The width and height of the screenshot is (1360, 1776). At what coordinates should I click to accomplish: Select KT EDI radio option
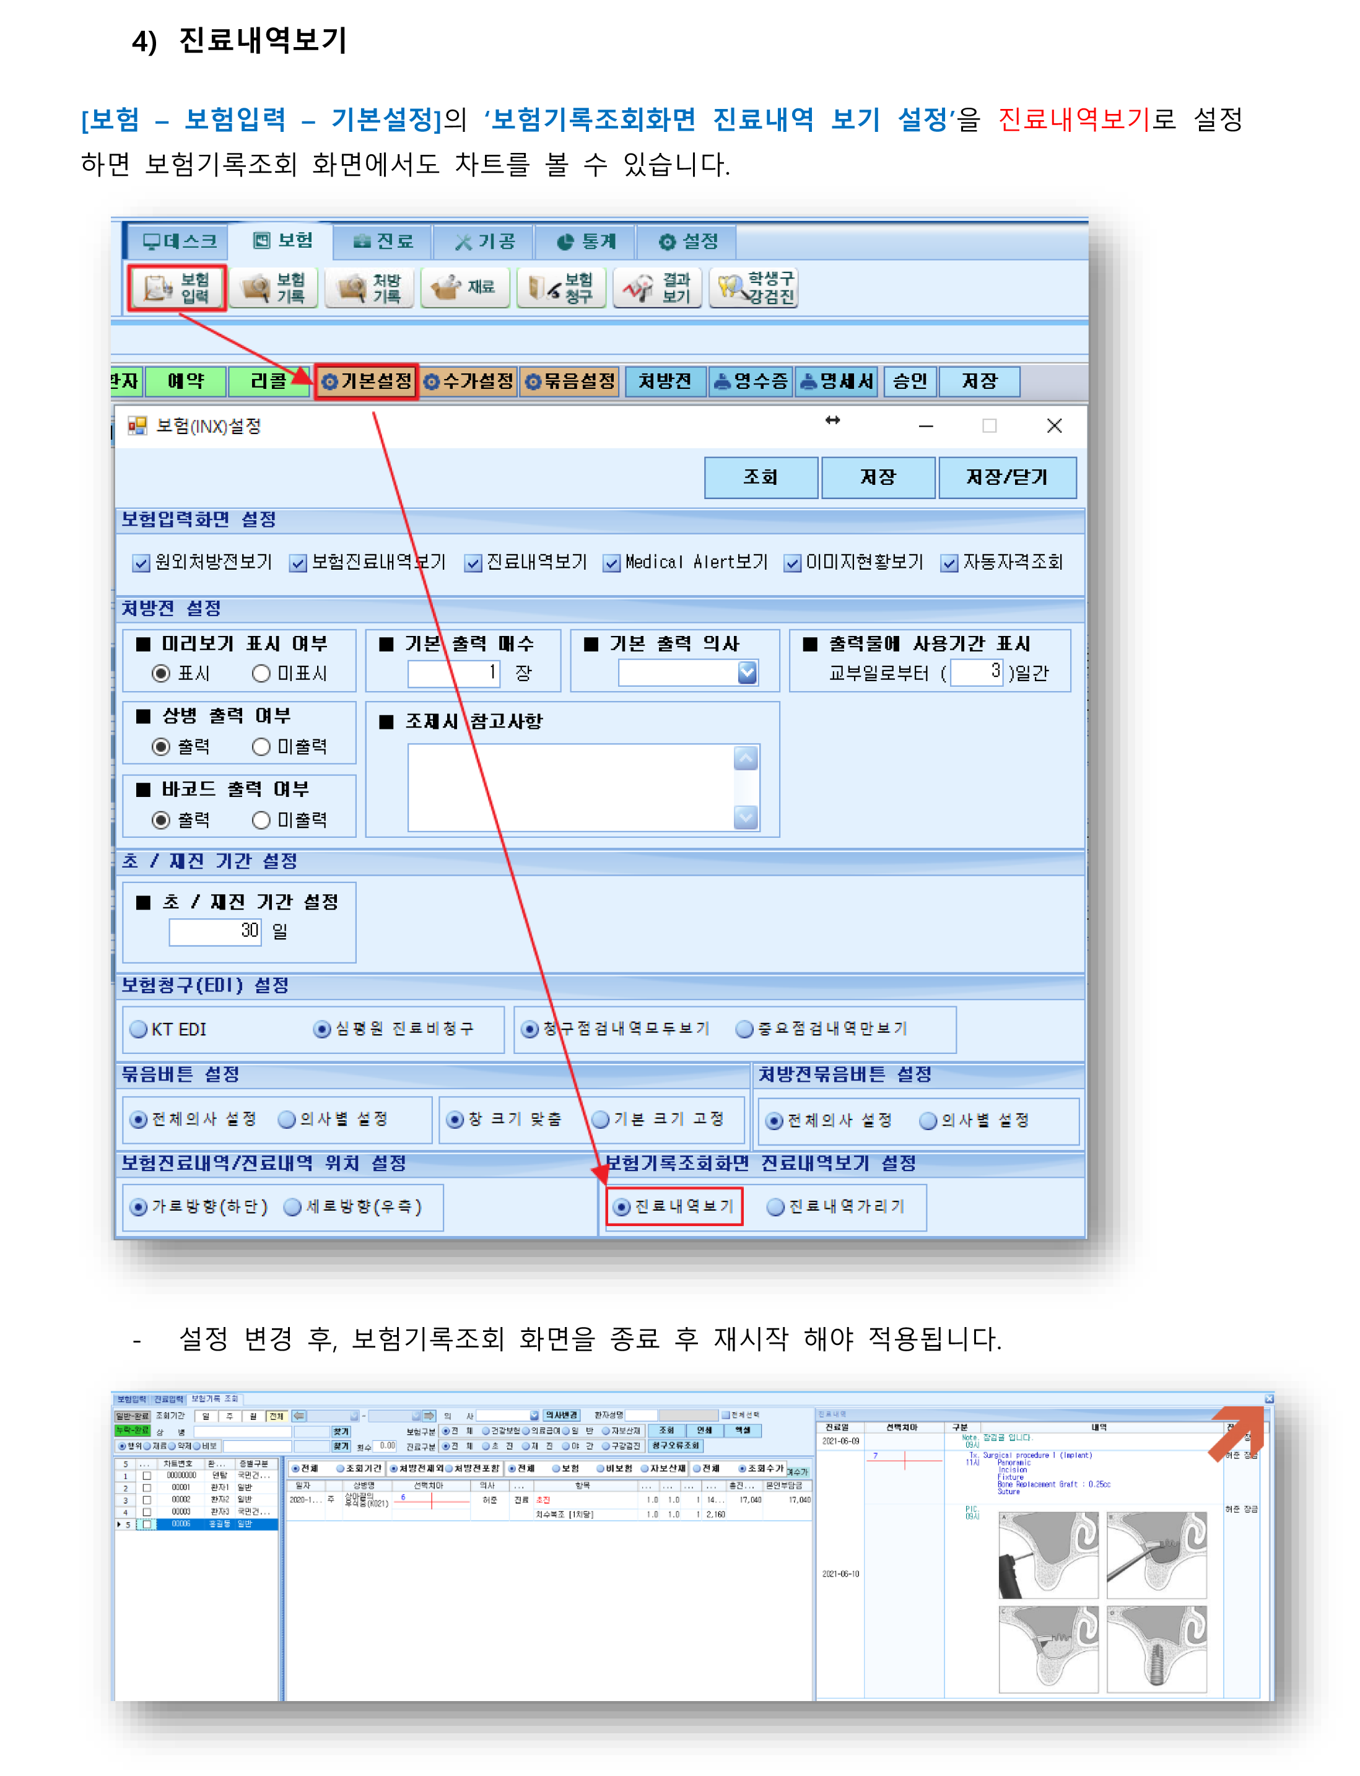click(139, 1029)
